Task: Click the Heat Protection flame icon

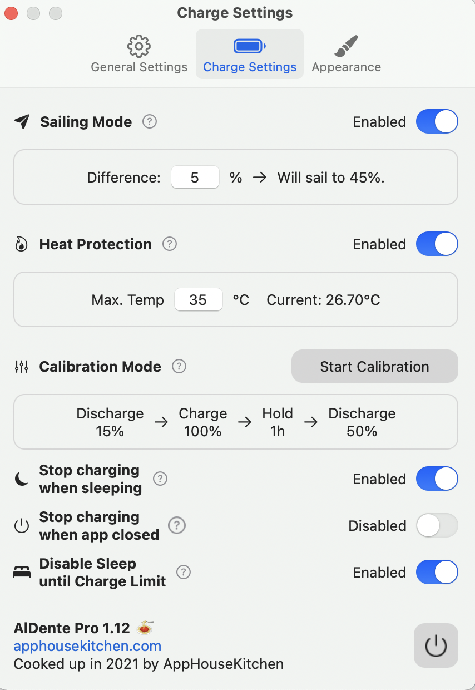Action: tap(21, 244)
